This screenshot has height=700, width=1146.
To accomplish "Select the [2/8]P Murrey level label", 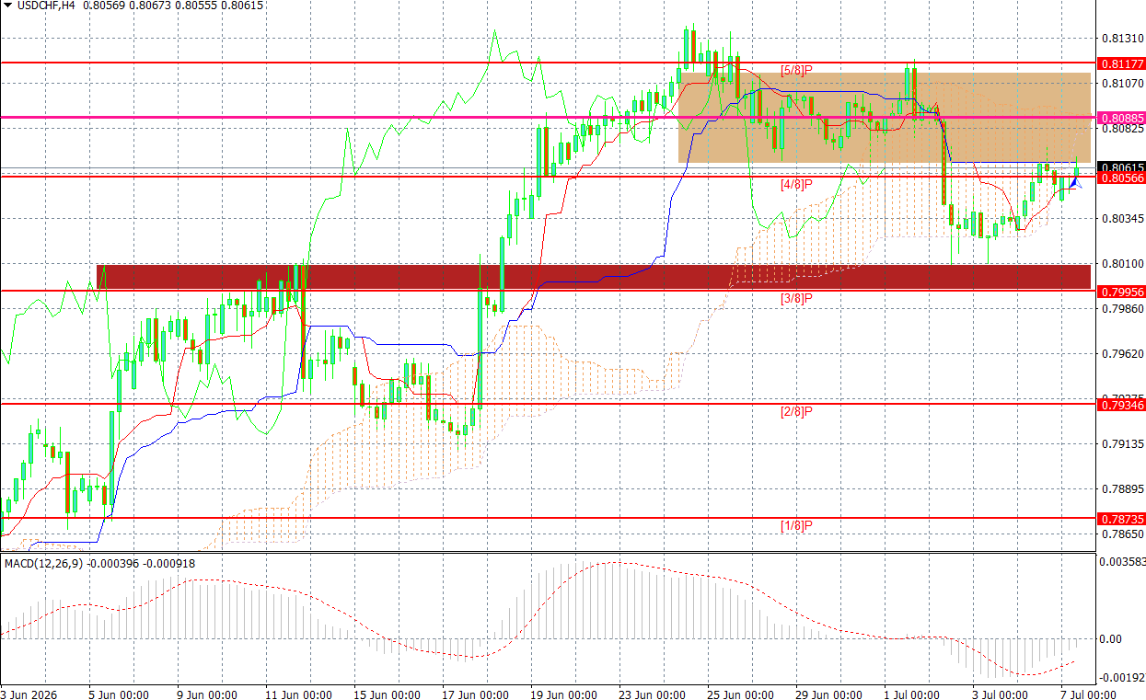I will click(x=796, y=411).
